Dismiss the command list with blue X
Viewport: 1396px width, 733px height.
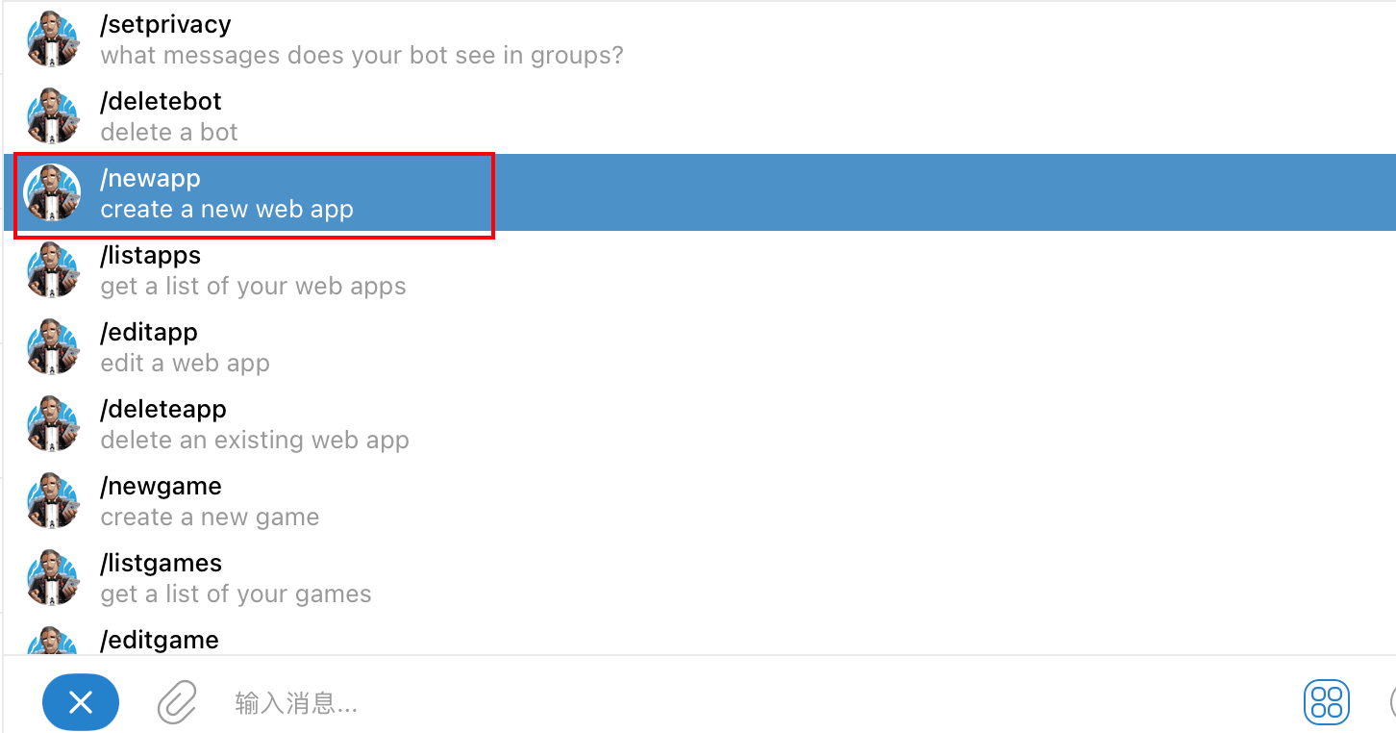[81, 702]
